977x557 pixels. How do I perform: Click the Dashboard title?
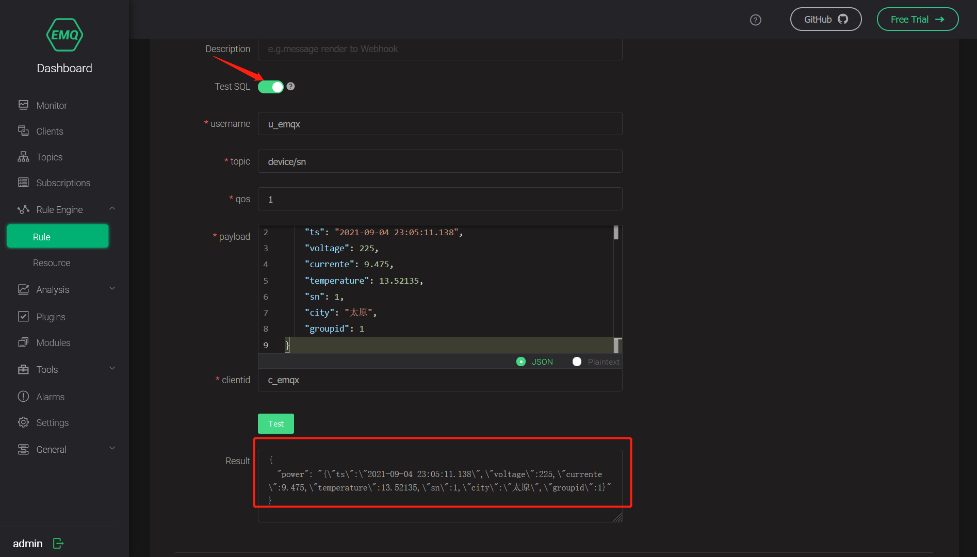(x=64, y=68)
